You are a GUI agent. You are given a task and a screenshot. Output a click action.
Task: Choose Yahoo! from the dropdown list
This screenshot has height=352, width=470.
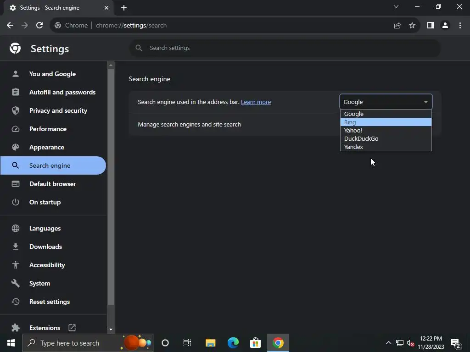click(386, 130)
